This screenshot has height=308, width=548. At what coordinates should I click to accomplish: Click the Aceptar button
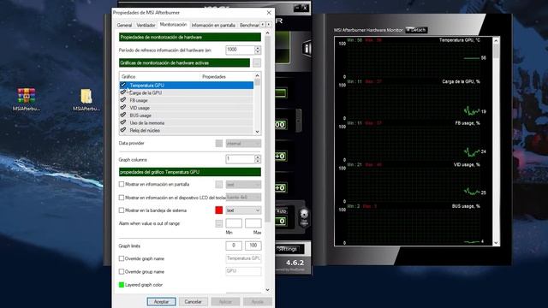tap(161, 301)
